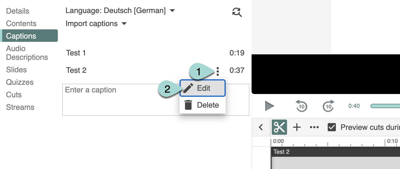The width and height of the screenshot is (400, 169).
Task: Open the Language dropdown
Action: pyautogui.click(x=120, y=11)
